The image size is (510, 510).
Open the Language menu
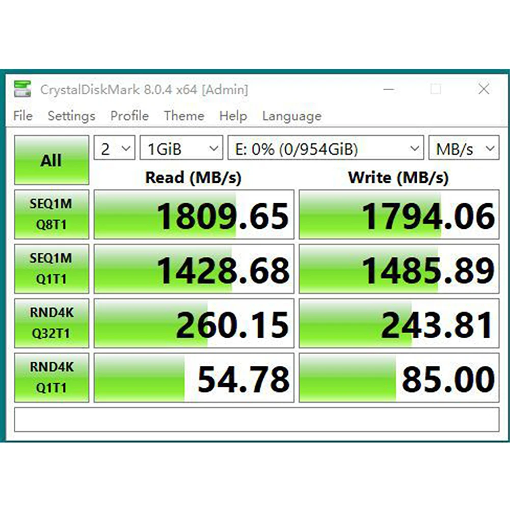[x=292, y=116]
